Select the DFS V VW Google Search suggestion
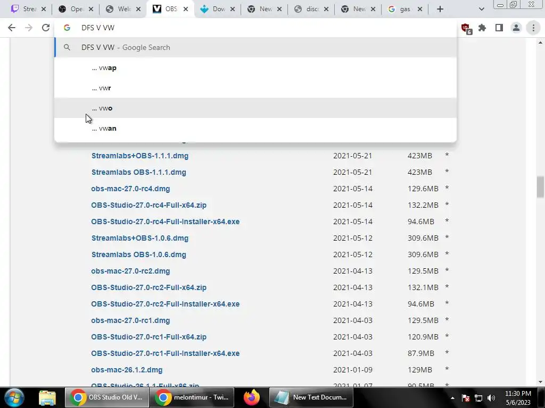This screenshot has width=545, height=408. [x=255, y=47]
